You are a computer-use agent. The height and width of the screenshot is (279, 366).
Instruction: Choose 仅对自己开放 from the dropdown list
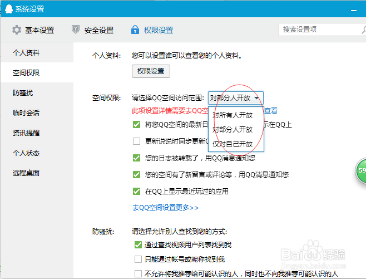(236, 144)
